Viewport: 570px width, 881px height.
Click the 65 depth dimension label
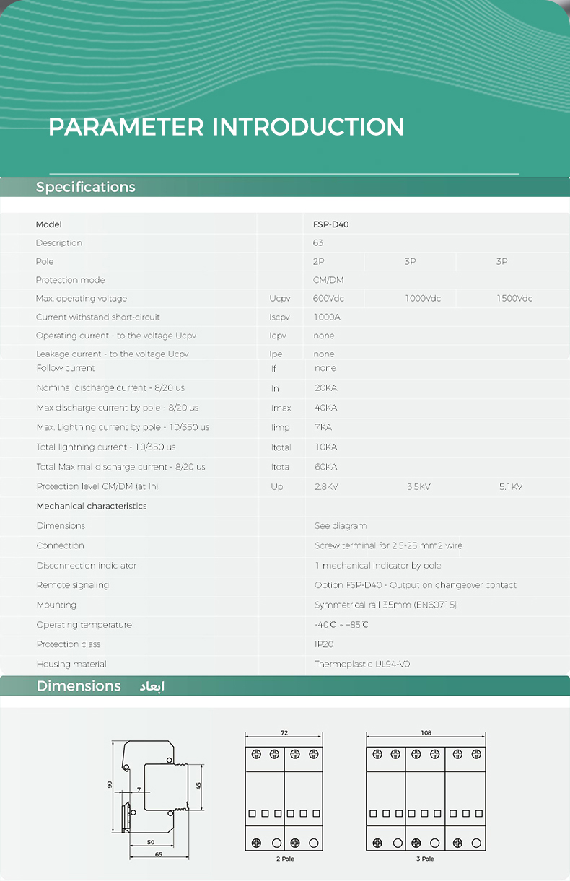pyautogui.click(x=159, y=854)
